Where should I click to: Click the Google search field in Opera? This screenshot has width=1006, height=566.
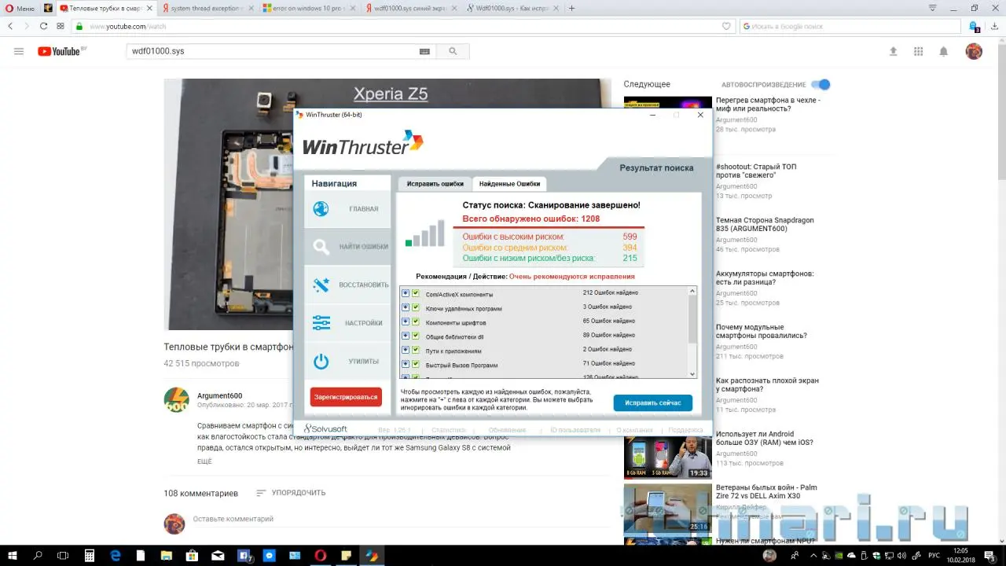(850, 26)
